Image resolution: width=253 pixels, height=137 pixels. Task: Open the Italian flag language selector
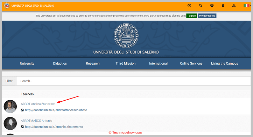(x=247, y=6)
